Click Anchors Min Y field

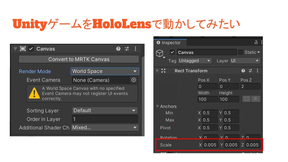[231, 113]
